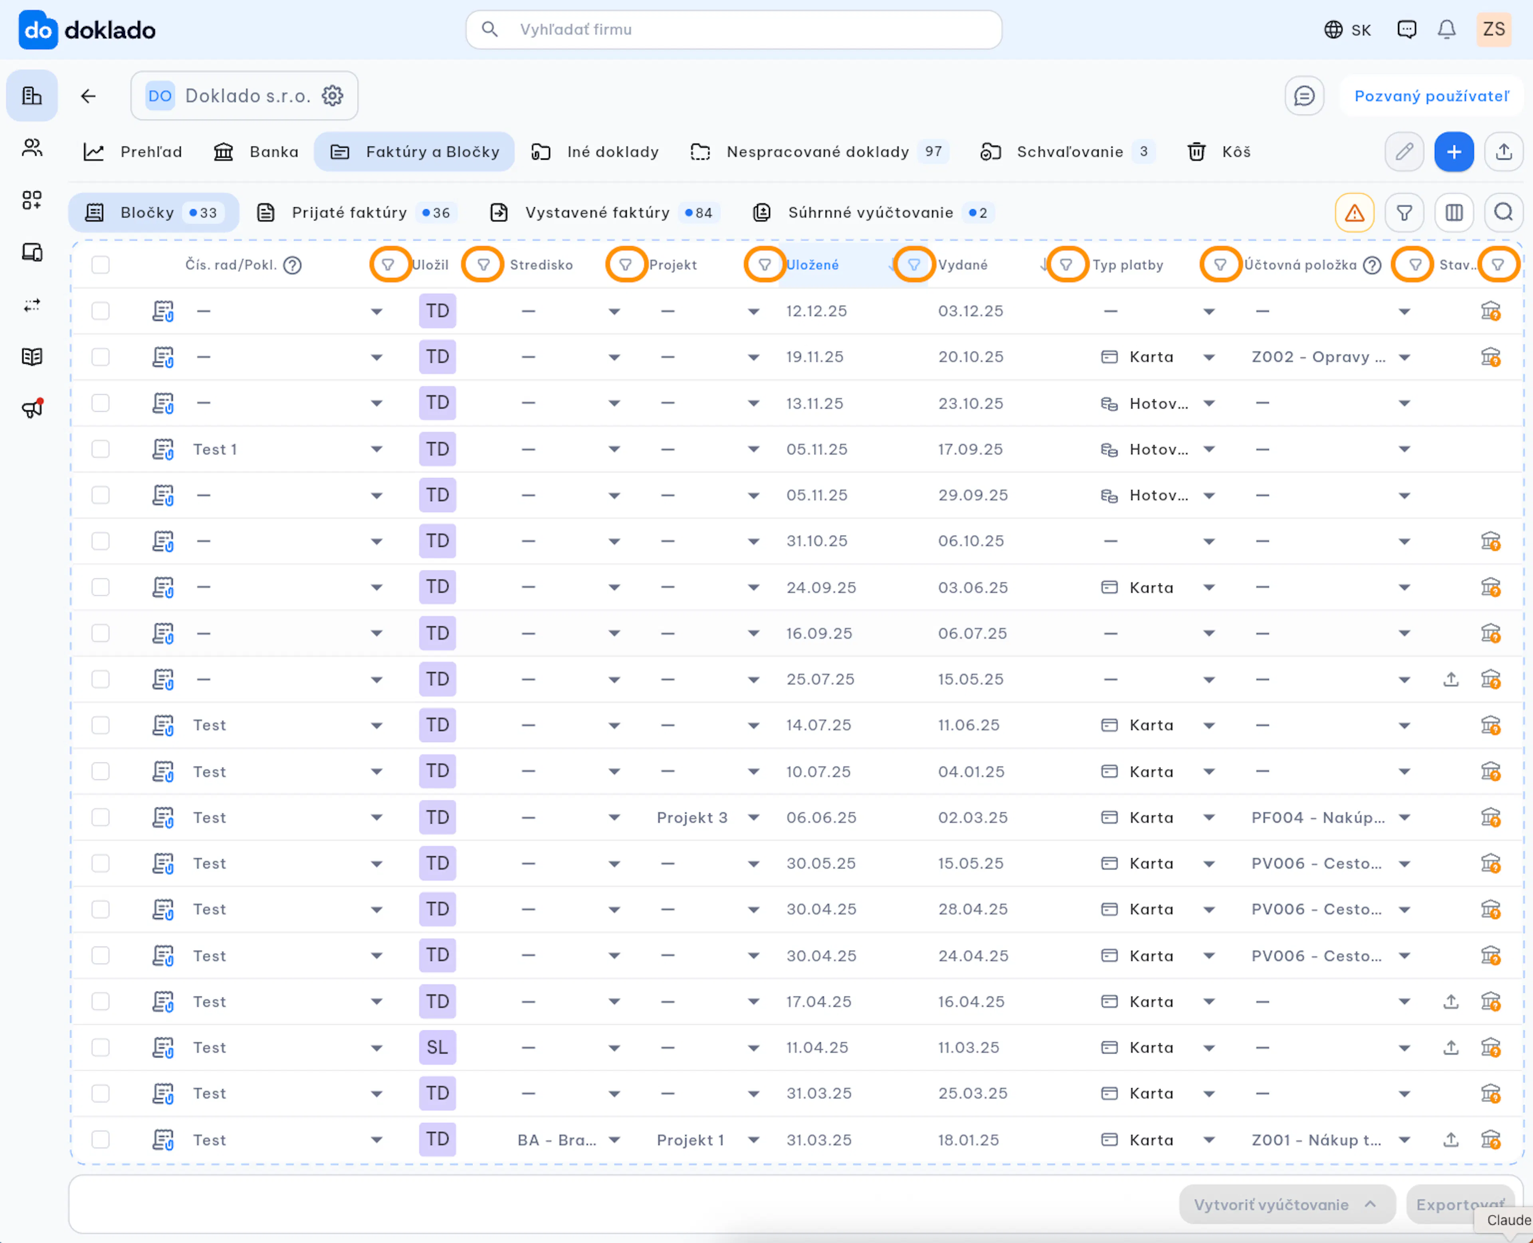1533x1243 pixels.
Task: Click Vytvoriť vyúčtovanie button
Action: click(x=1286, y=1204)
